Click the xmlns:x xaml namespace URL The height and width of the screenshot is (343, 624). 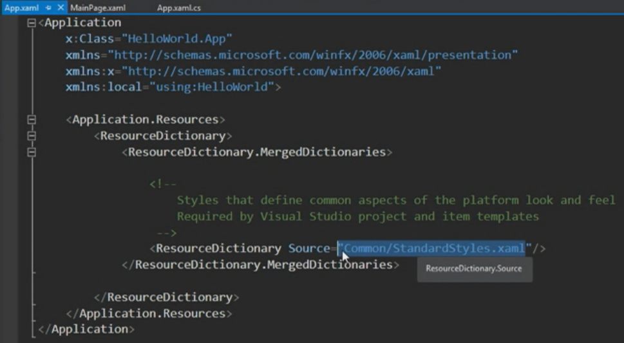point(282,71)
